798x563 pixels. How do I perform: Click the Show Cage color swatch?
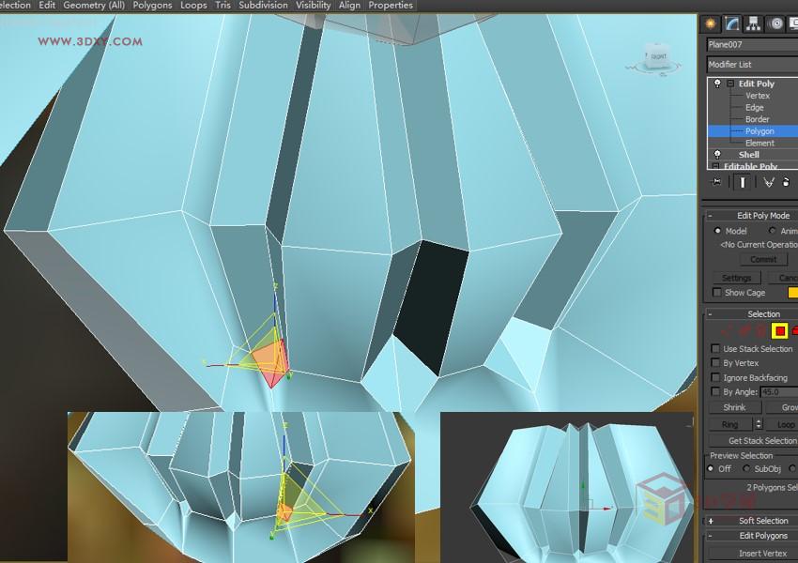click(x=791, y=292)
